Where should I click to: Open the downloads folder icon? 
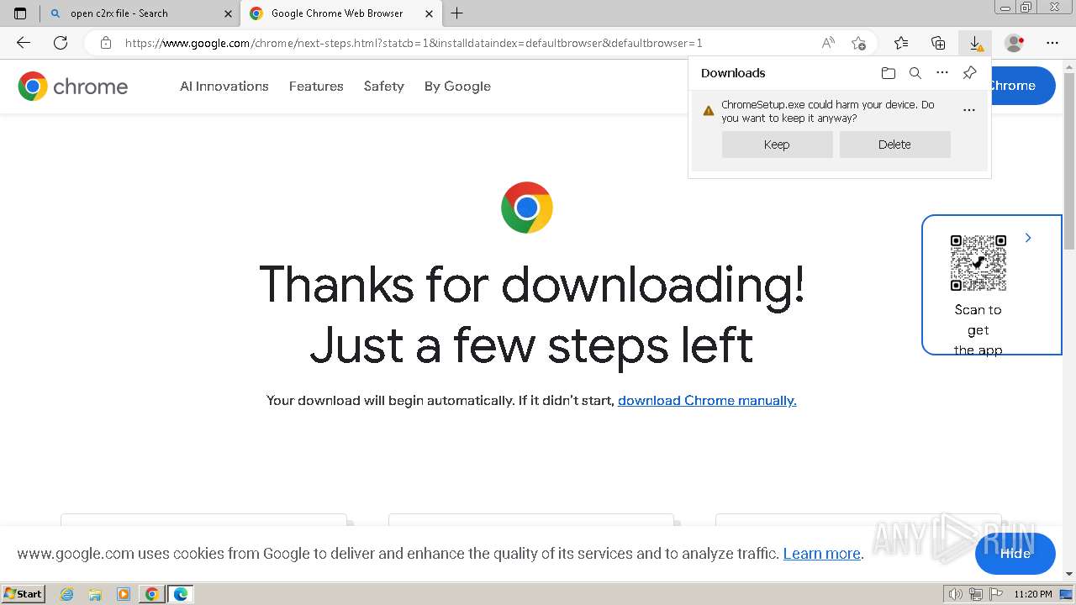tap(889, 73)
